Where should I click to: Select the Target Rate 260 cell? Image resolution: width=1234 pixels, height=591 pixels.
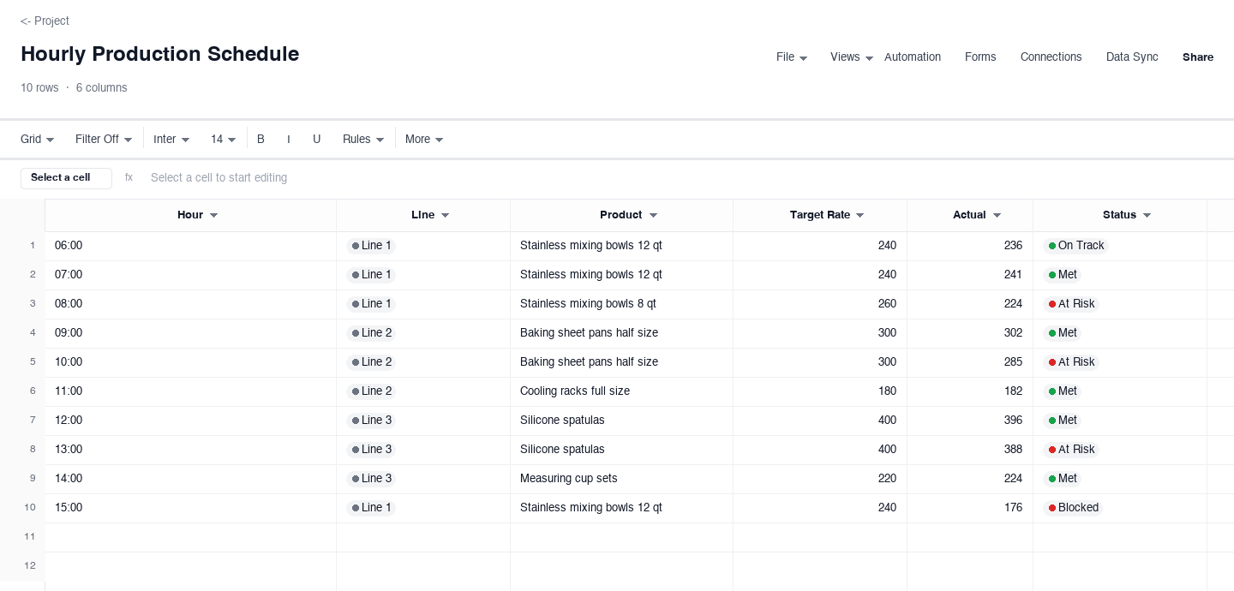click(820, 304)
